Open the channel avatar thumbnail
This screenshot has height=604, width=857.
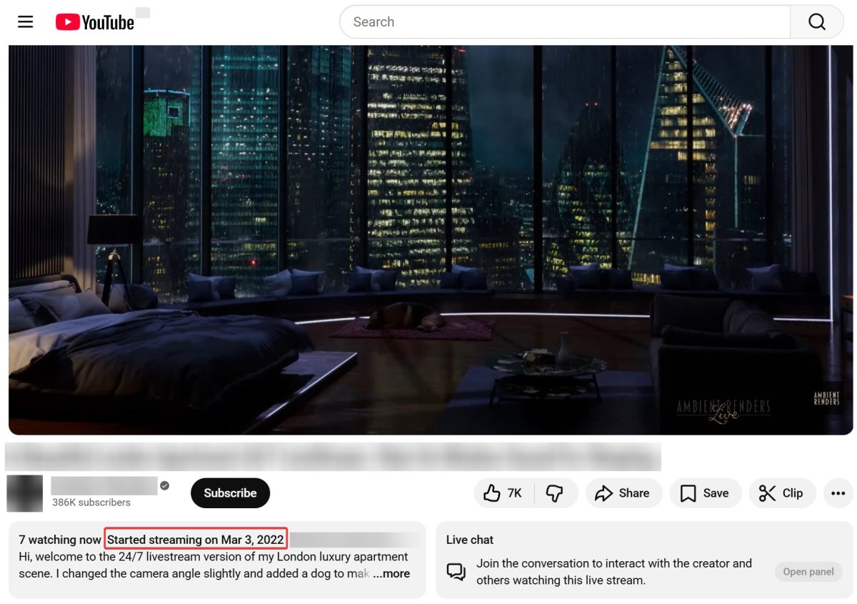click(x=24, y=493)
